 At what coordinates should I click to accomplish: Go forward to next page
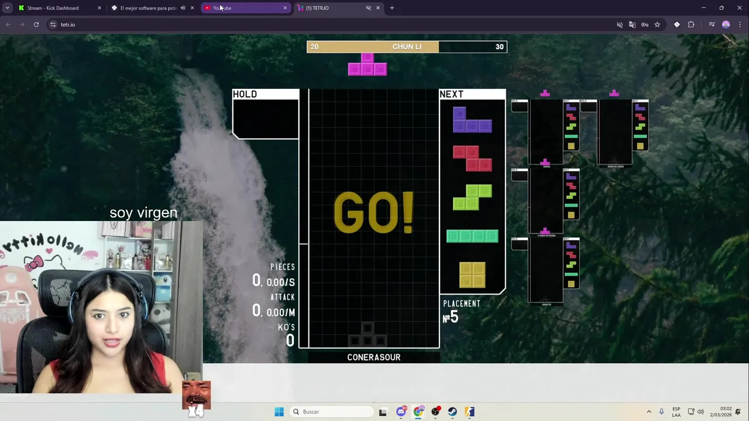tap(22, 25)
